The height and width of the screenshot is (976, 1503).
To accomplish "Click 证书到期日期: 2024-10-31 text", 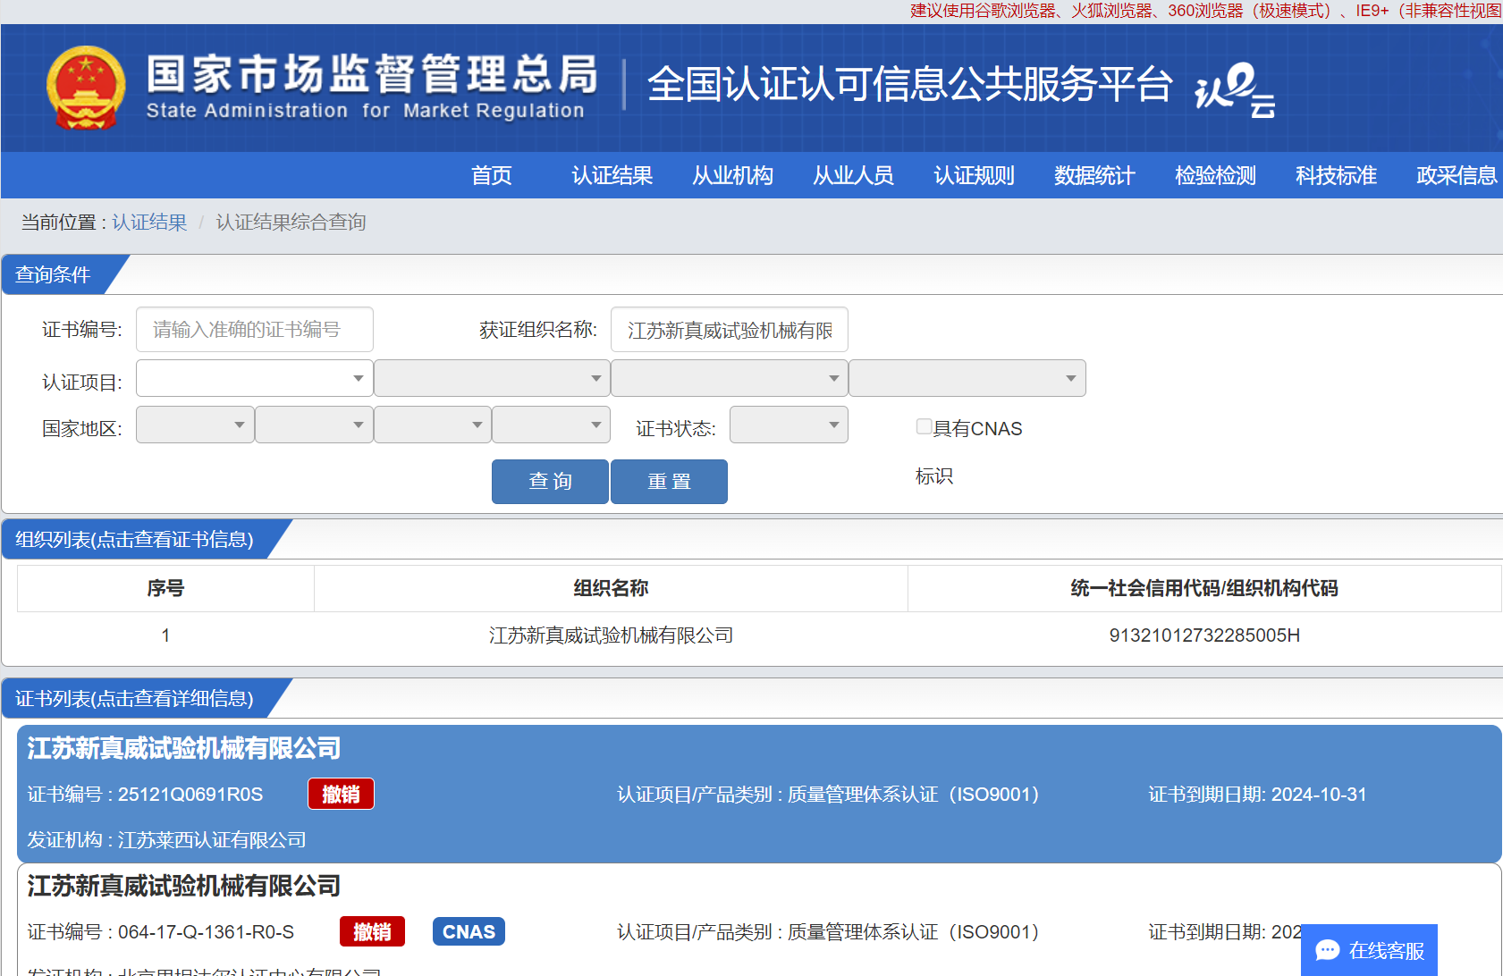I will 1257,795.
